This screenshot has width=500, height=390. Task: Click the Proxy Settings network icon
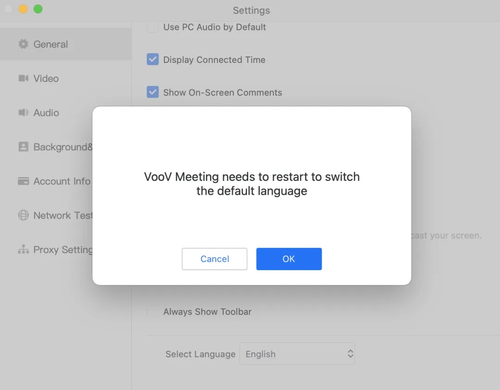coord(23,249)
